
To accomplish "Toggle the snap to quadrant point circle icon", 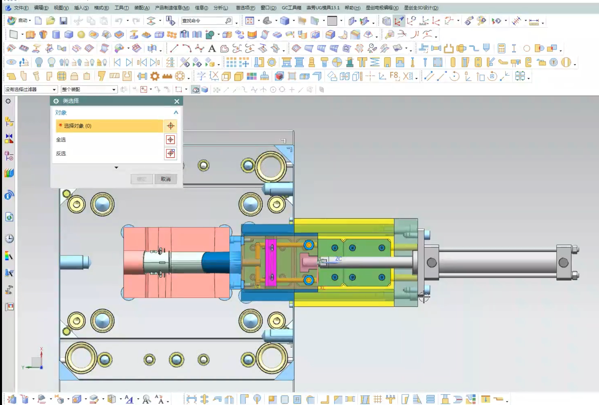I will tap(282, 90).
